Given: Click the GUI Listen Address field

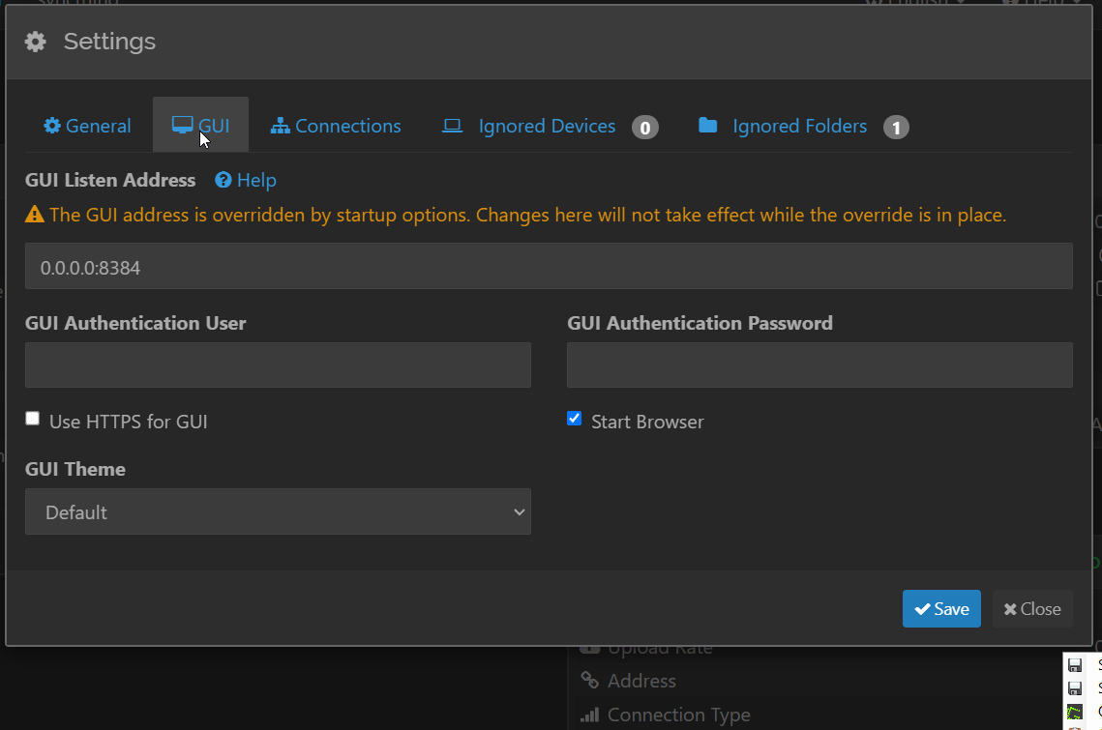Looking at the screenshot, I should click(x=549, y=266).
